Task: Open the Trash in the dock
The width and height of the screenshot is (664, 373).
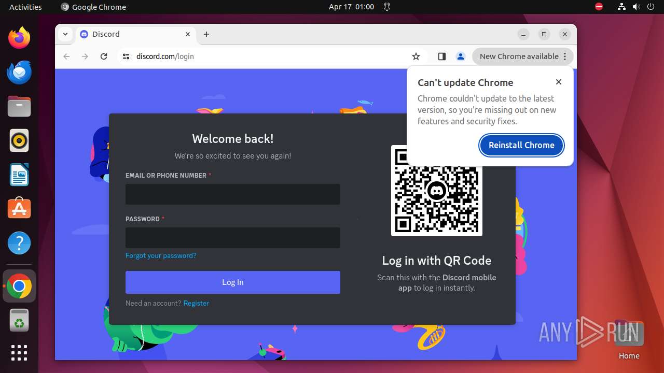Action: coord(19,320)
